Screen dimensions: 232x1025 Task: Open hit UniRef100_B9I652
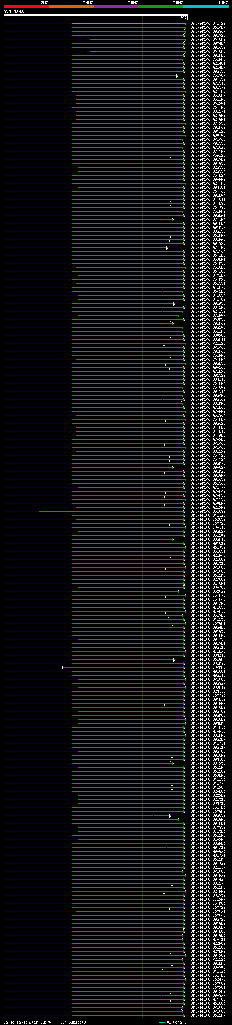tap(208, 47)
